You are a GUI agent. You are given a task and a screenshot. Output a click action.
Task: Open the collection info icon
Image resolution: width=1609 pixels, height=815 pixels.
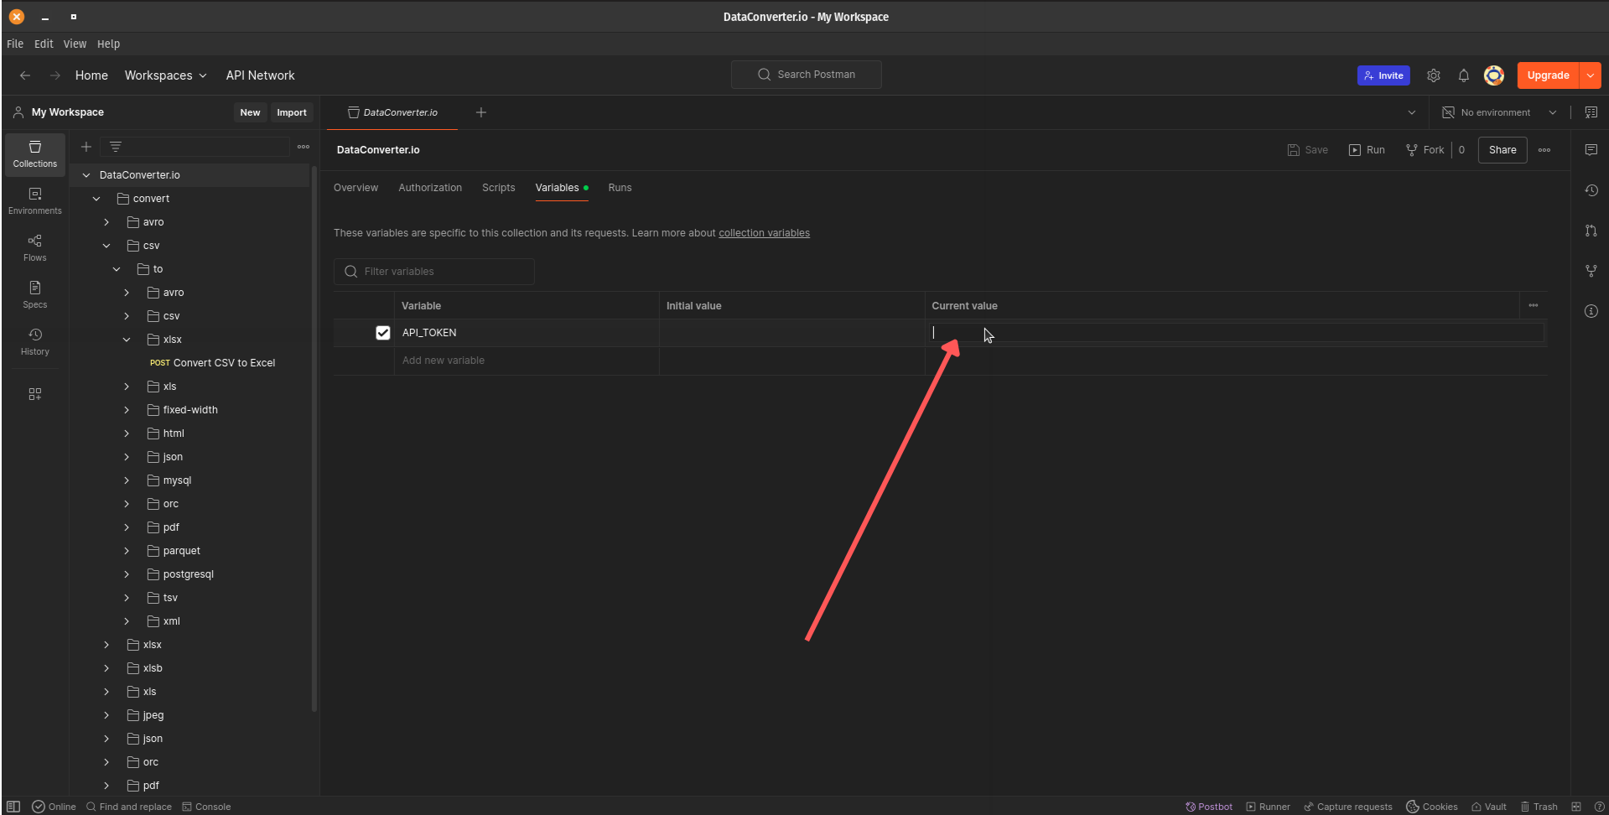tap(1591, 311)
